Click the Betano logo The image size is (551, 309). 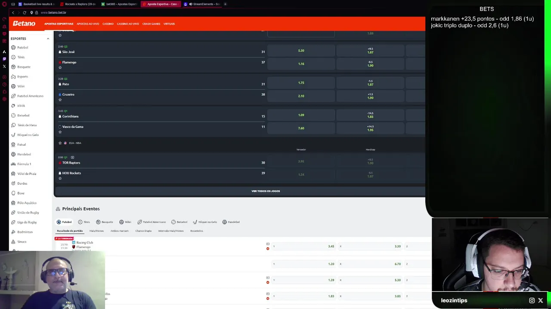click(x=24, y=24)
